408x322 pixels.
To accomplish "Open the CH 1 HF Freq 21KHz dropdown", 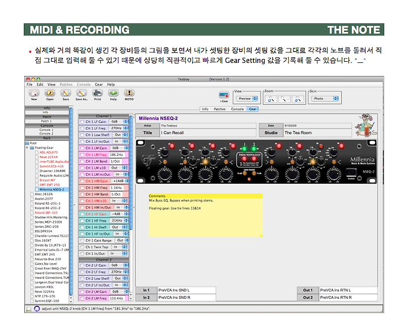I will click(x=119, y=221).
